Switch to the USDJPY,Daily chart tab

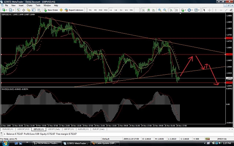[54, 129]
